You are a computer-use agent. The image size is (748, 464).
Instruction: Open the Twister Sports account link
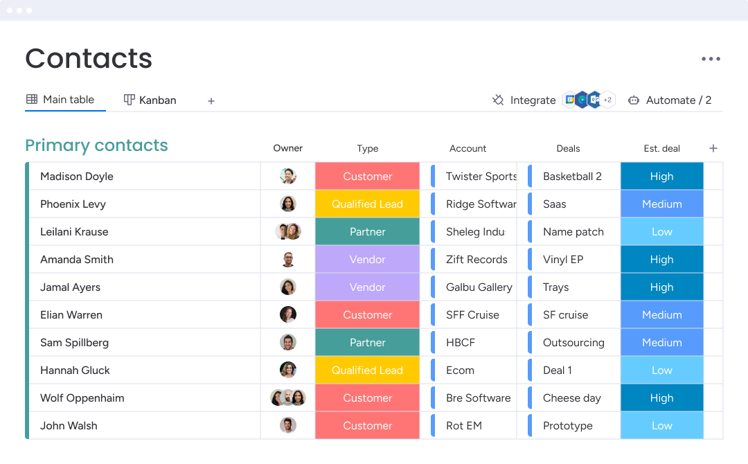[481, 176]
